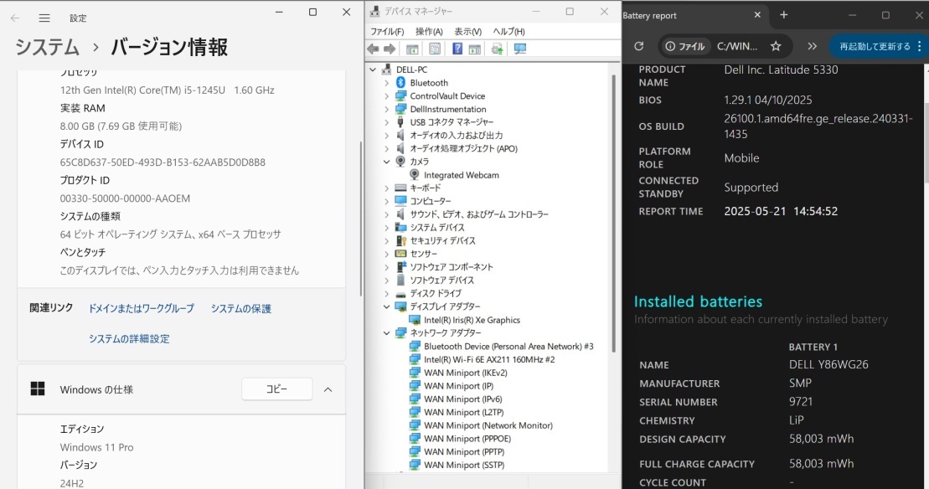Select the DELL-PC computer icon
Screen dimensions: 929x489
coord(386,69)
